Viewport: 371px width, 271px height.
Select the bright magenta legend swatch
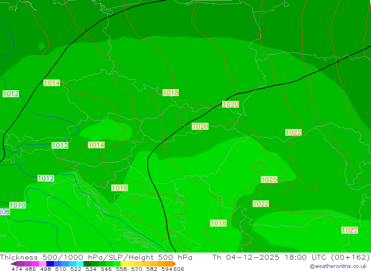[35, 264]
